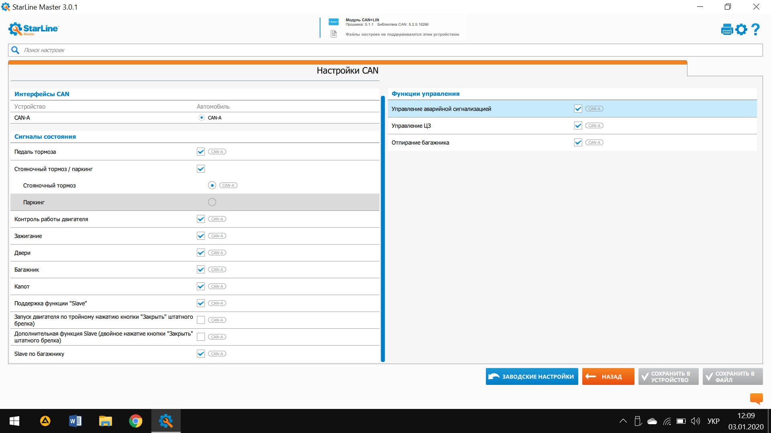Click taskbar clock and date
Image resolution: width=771 pixels, height=433 pixels.
point(746,421)
